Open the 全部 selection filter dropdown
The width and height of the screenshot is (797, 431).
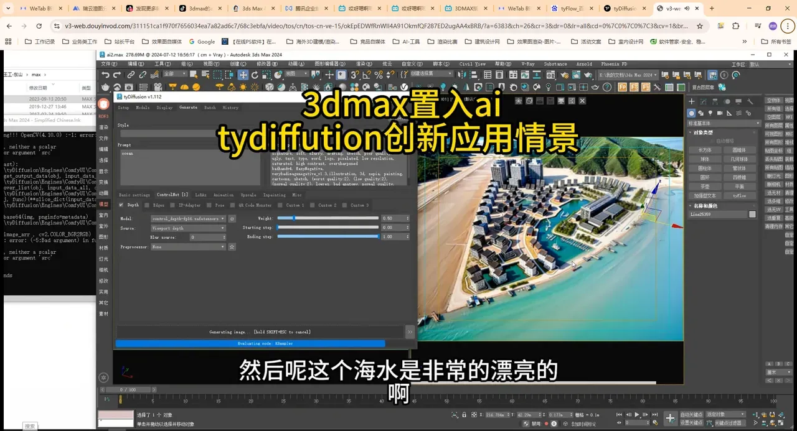(x=176, y=73)
